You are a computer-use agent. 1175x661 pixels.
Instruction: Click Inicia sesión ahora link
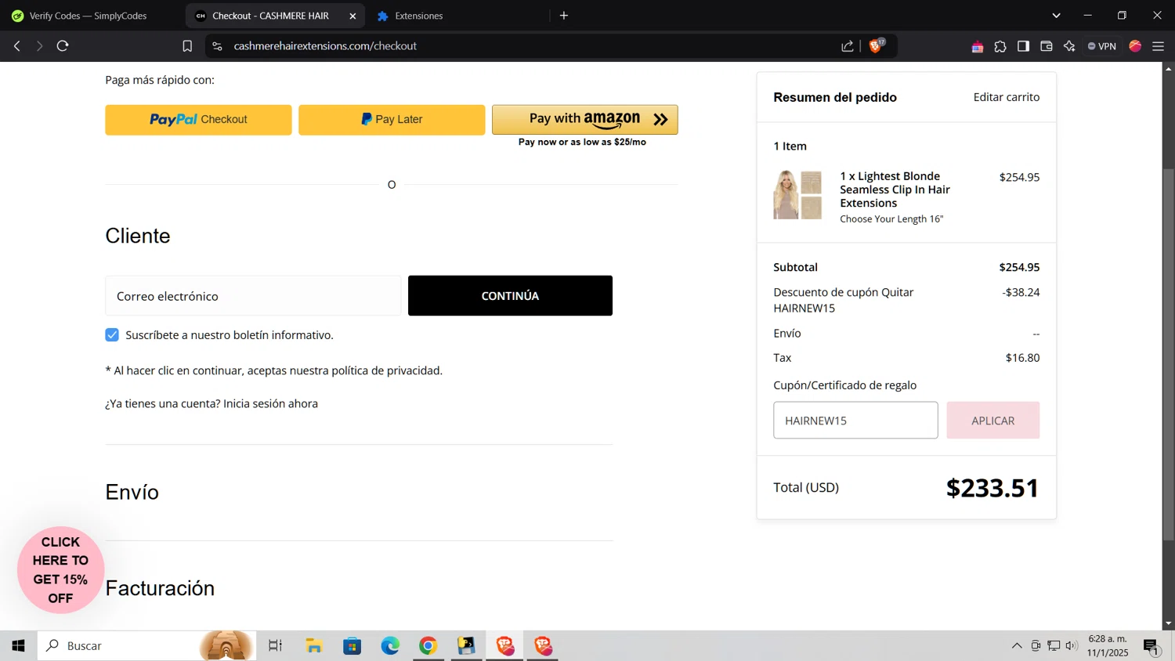pyautogui.click(x=270, y=404)
